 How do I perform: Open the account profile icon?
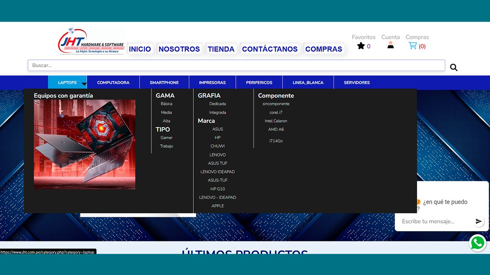pyautogui.click(x=390, y=45)
